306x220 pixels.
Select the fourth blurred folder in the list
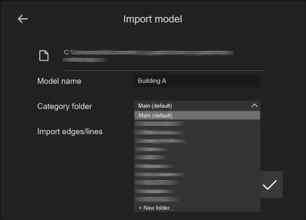151,149
